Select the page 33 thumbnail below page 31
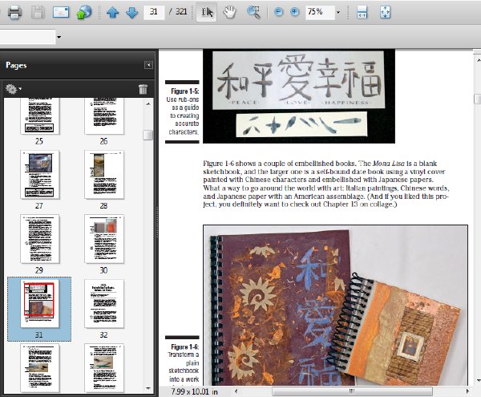481x397 pixels. 40,368
